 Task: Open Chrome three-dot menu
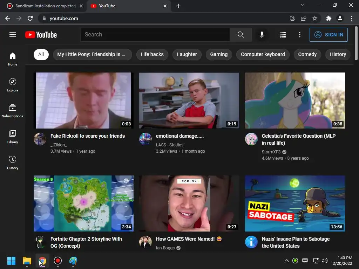351,18
